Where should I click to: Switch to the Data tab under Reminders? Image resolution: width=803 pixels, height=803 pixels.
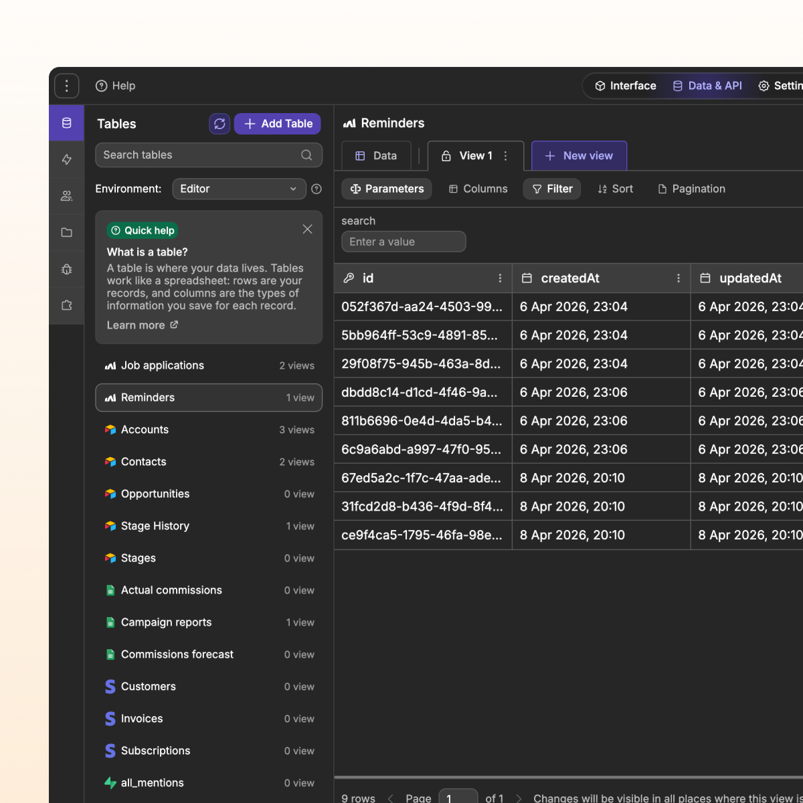click(x=376, y=155)
